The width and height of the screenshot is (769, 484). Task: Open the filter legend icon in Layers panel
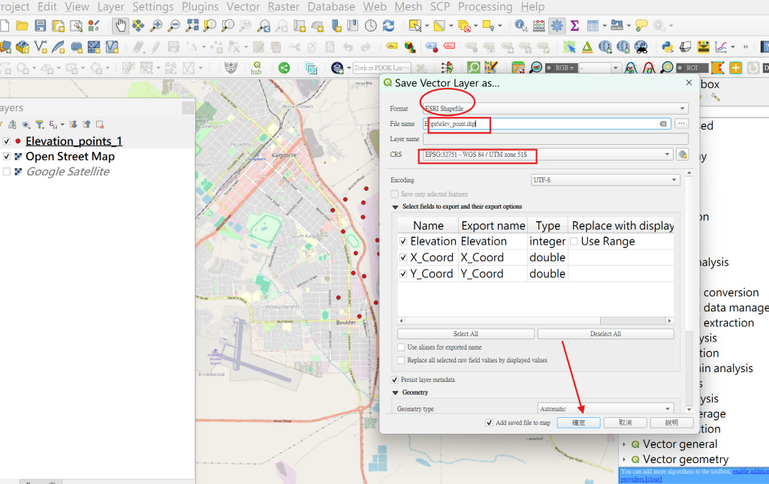pyautogui.click(x=40, y=125)
